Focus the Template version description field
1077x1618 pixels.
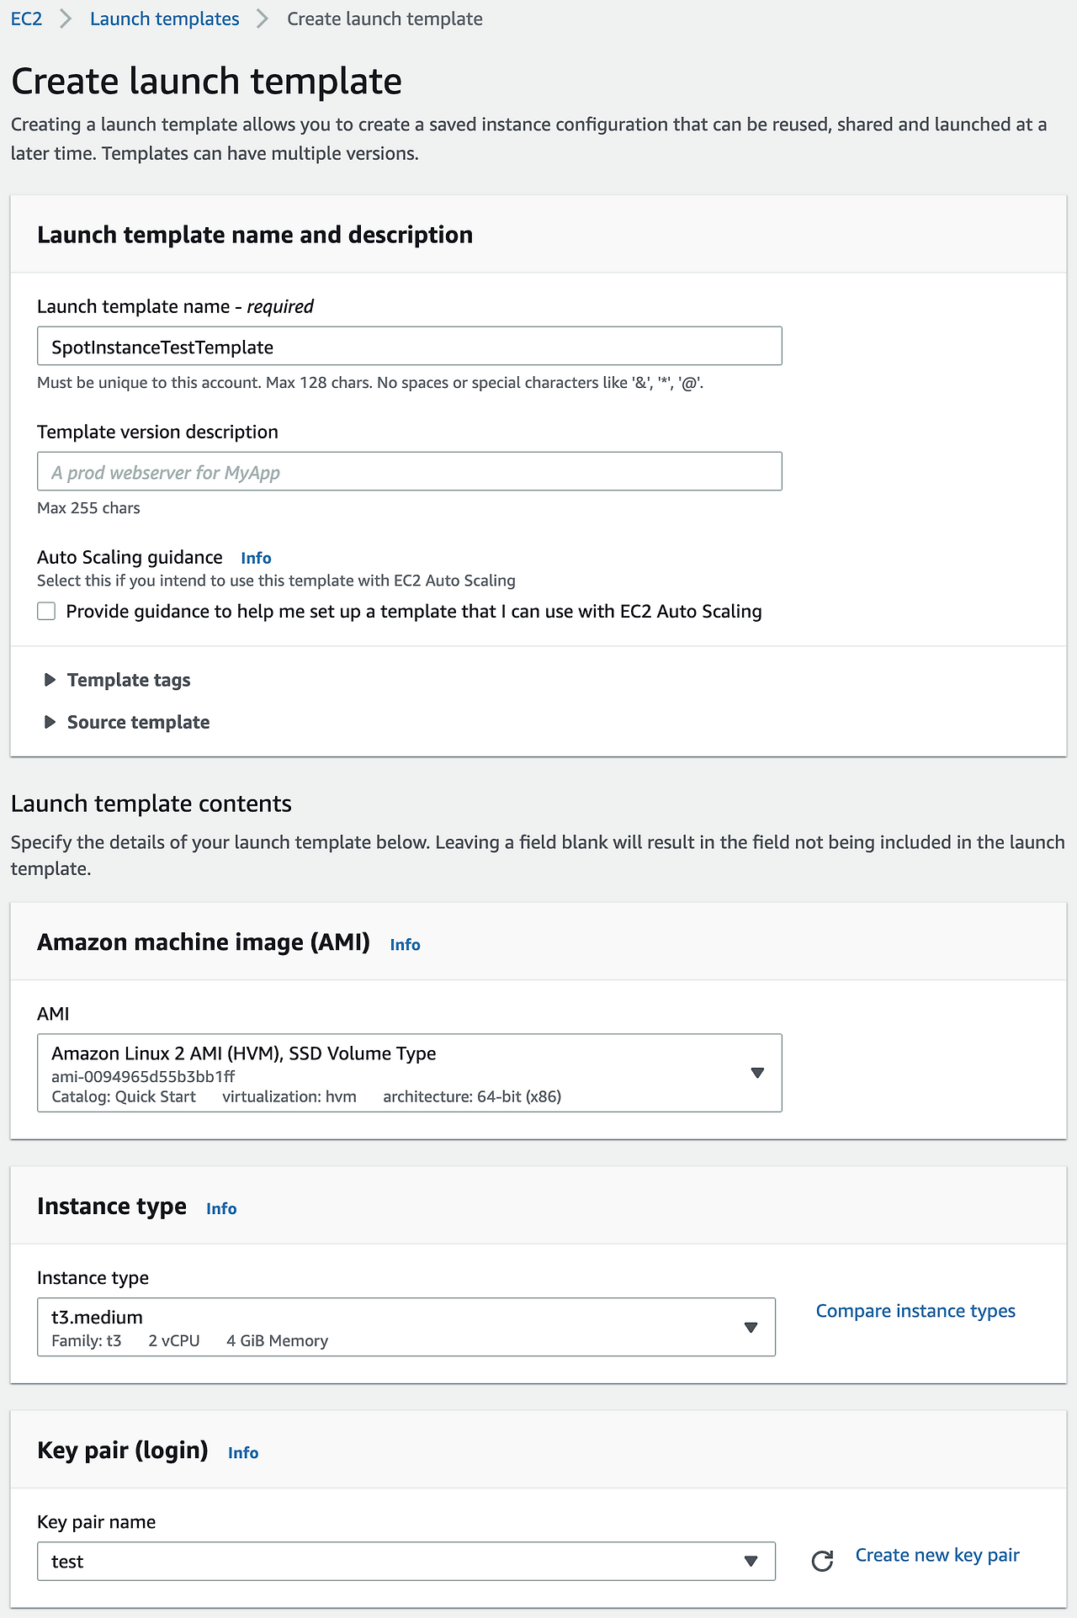(410, 471)
